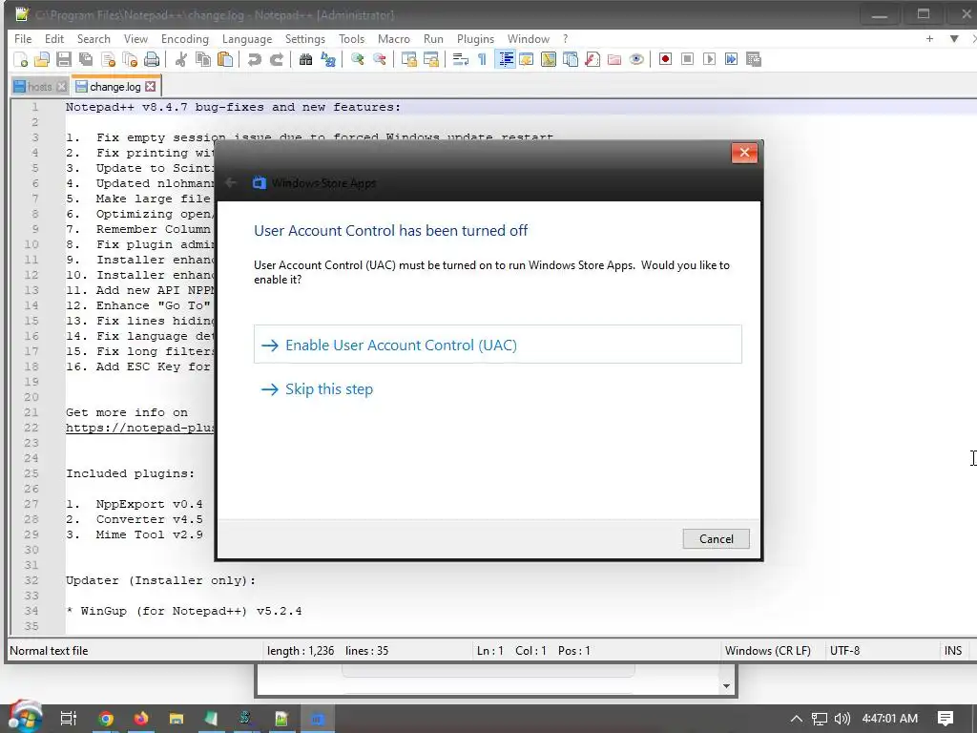Open the Plugins menu

(x=475, y=38)
